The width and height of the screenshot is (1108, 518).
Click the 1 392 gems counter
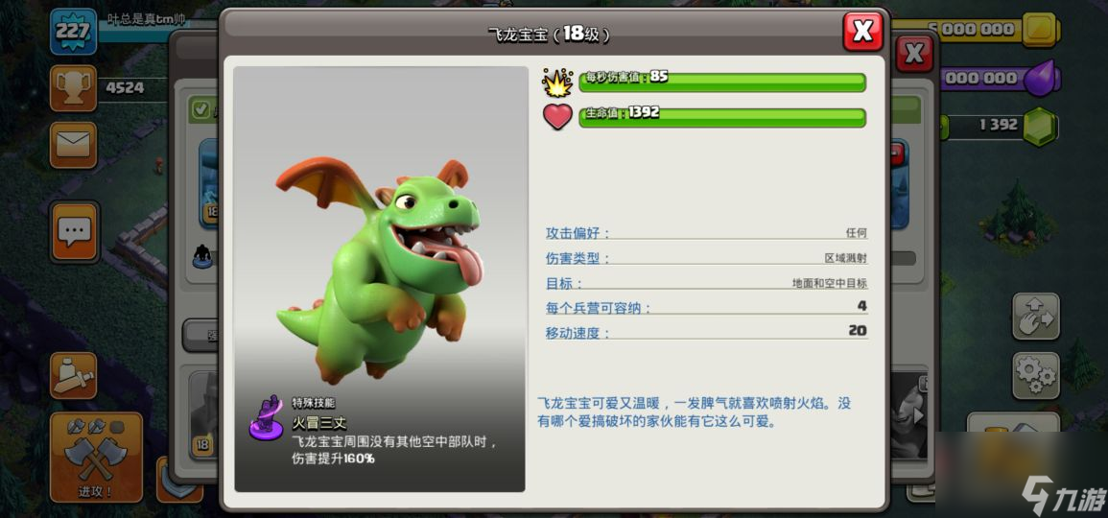point(999,125)
